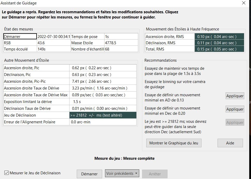Click the start time 2022-07-30 00:34:1 cell

tap(54, 36)
